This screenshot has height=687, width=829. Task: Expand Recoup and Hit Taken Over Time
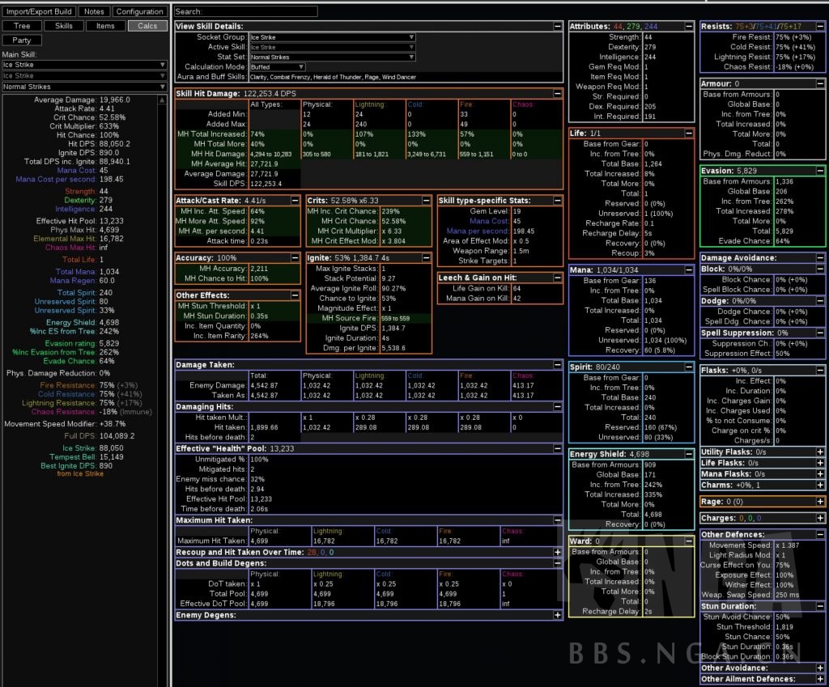point(558,553)
